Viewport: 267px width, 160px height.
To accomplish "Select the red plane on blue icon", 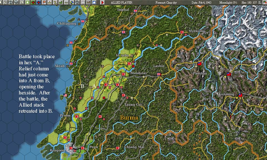I will pos(39,2).
